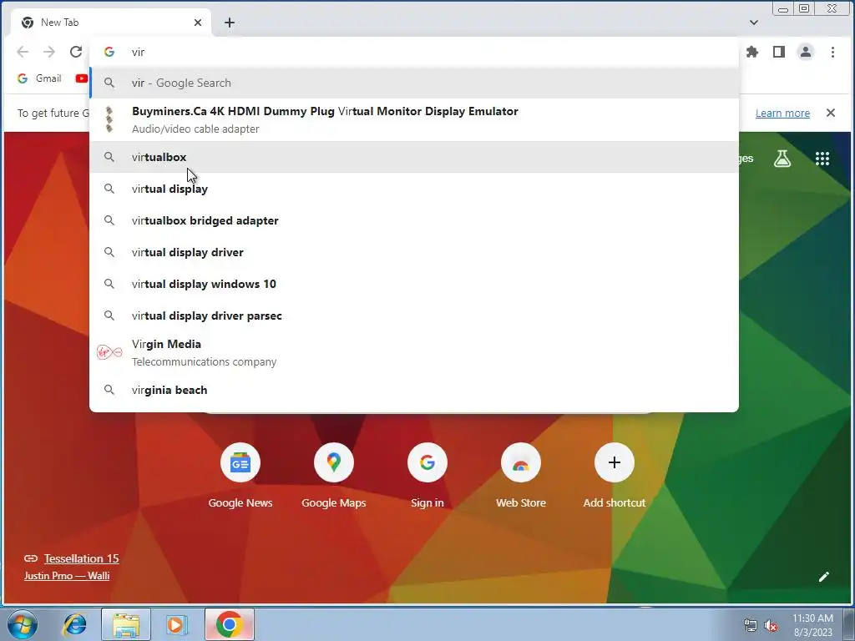Viewport: 855px width, 641px height.
Task: Open Gmail bookmark
Action: 38,78
